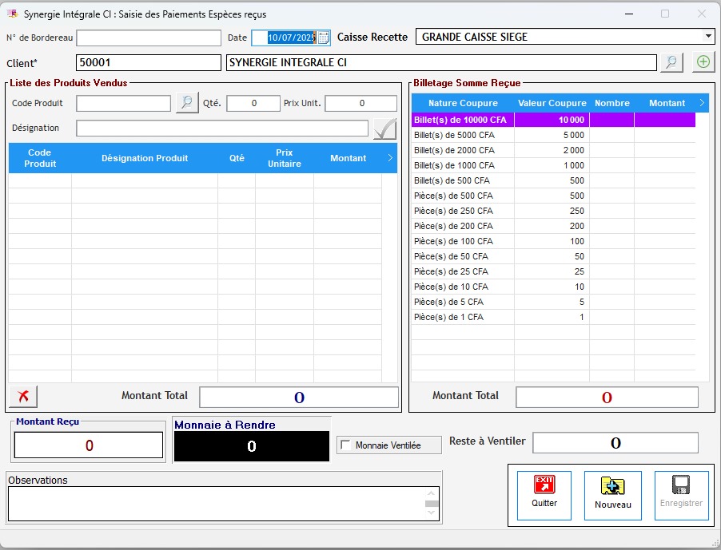Click the product code search magnifier
This screenshot has height=550, width=721.
point(187,103)
